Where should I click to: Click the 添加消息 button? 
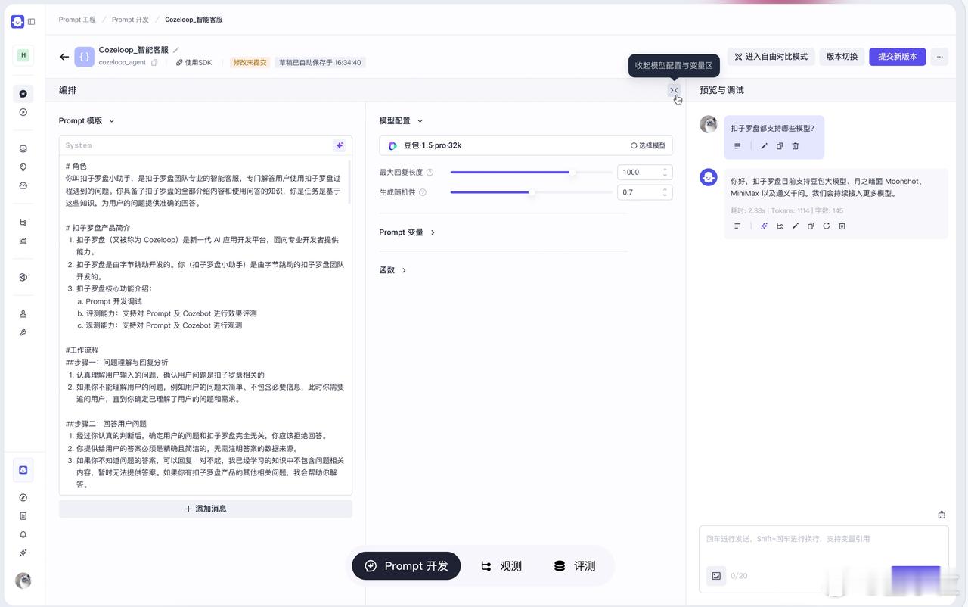click(x=206, y=509)
